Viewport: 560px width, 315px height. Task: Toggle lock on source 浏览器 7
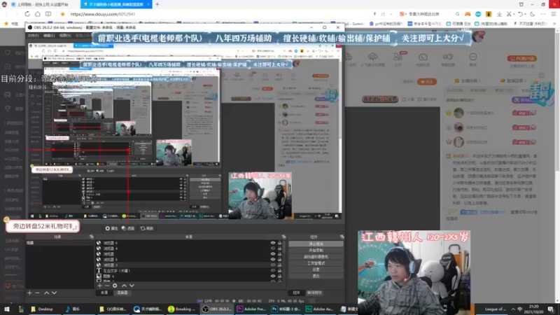(x=279, y=265)
